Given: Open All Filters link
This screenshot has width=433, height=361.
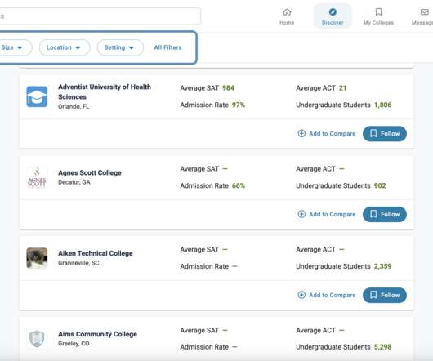Looking at the screenshot, I should (x=168, y=47).
